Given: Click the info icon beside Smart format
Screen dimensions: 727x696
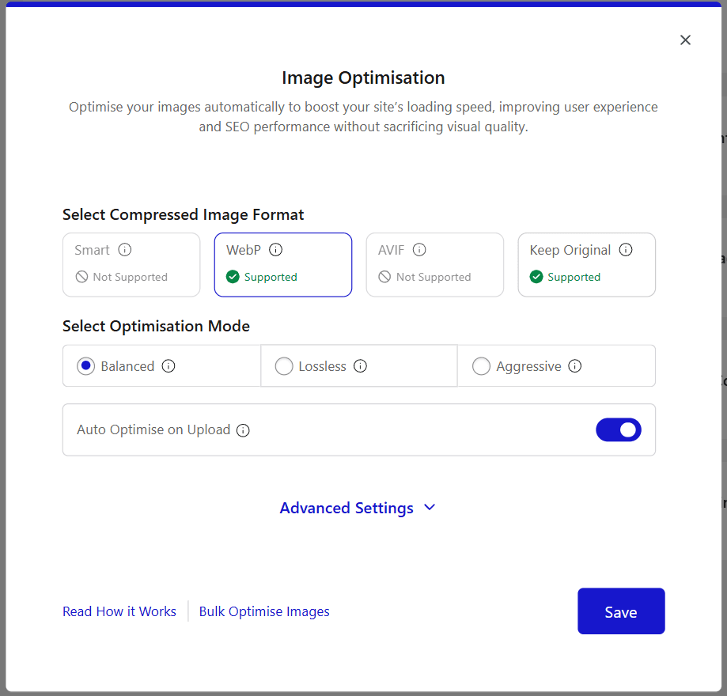Looking at the screenshot, I should click(x=124, y=249).
